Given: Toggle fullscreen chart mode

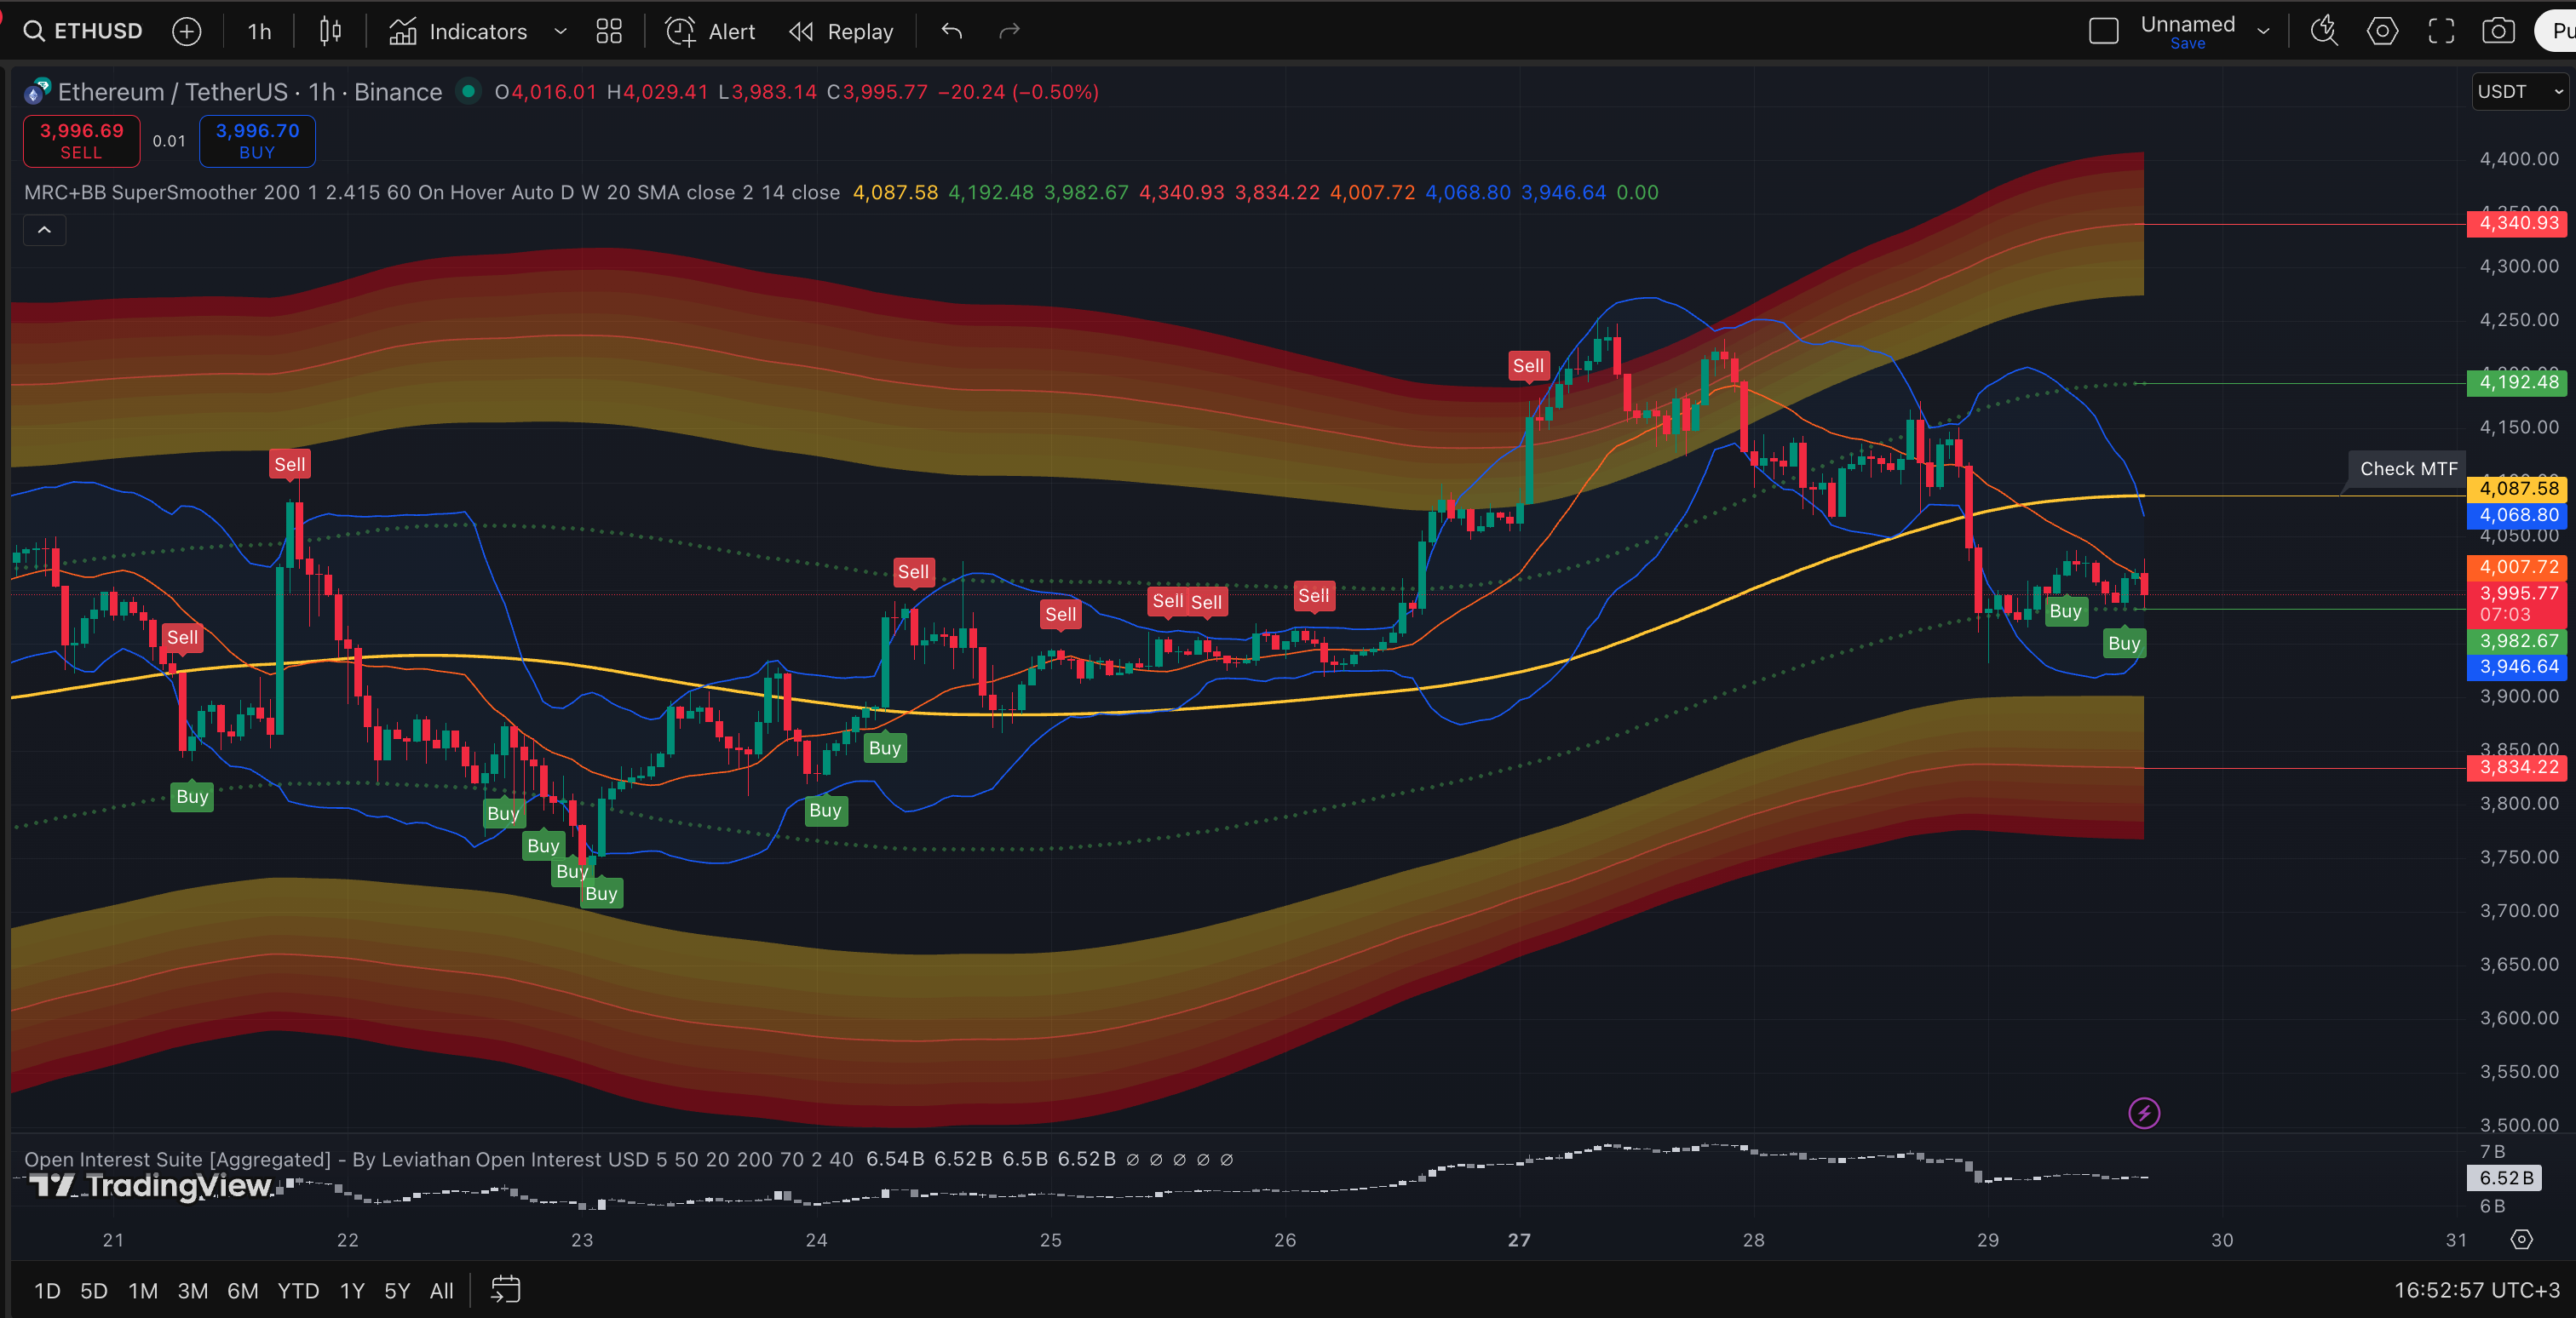Looking at the screenshot, I should click(2441, 31).
